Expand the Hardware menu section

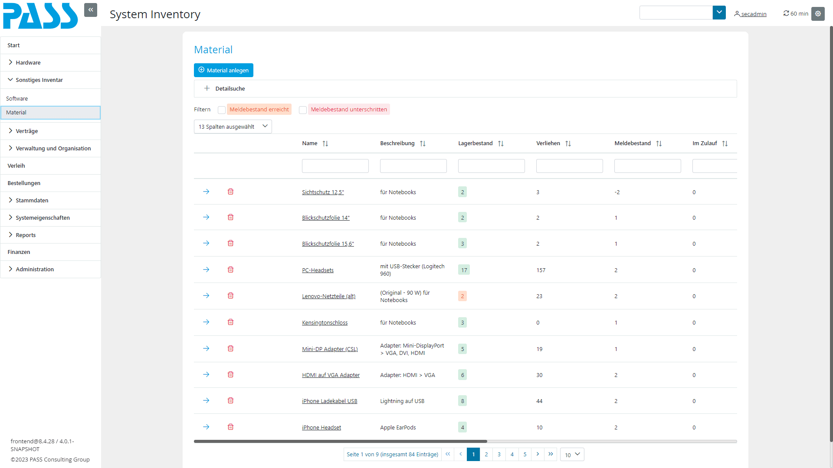50,62
